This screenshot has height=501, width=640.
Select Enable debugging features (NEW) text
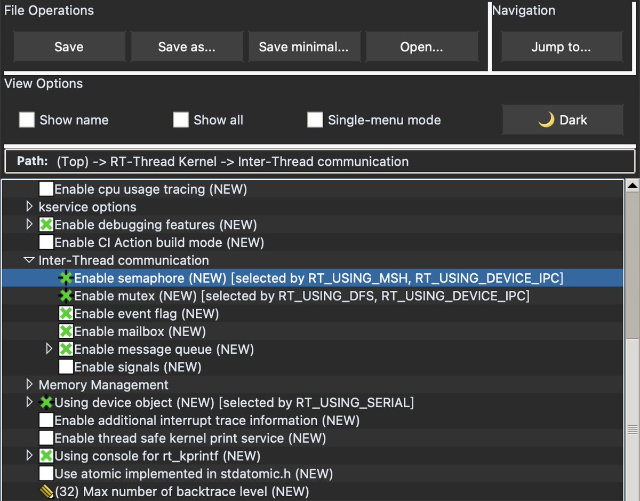pyautogui.click(x=156, y=225)
